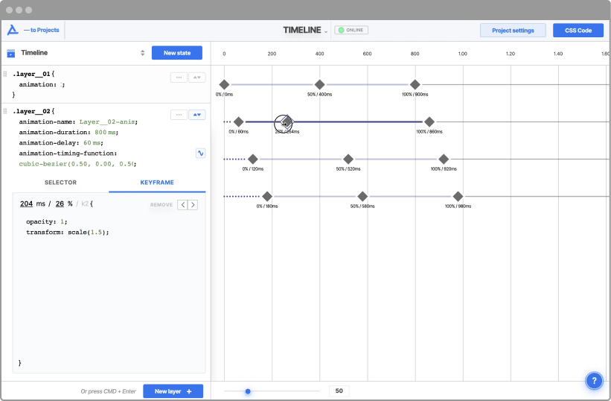Click the 200 mark on the time ruler
Viewport: 611px width, 401px height.
272,54
